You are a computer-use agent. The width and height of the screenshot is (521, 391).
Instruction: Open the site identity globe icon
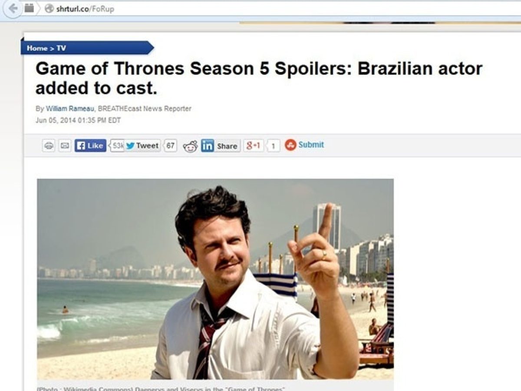click(x=49, y=8)
